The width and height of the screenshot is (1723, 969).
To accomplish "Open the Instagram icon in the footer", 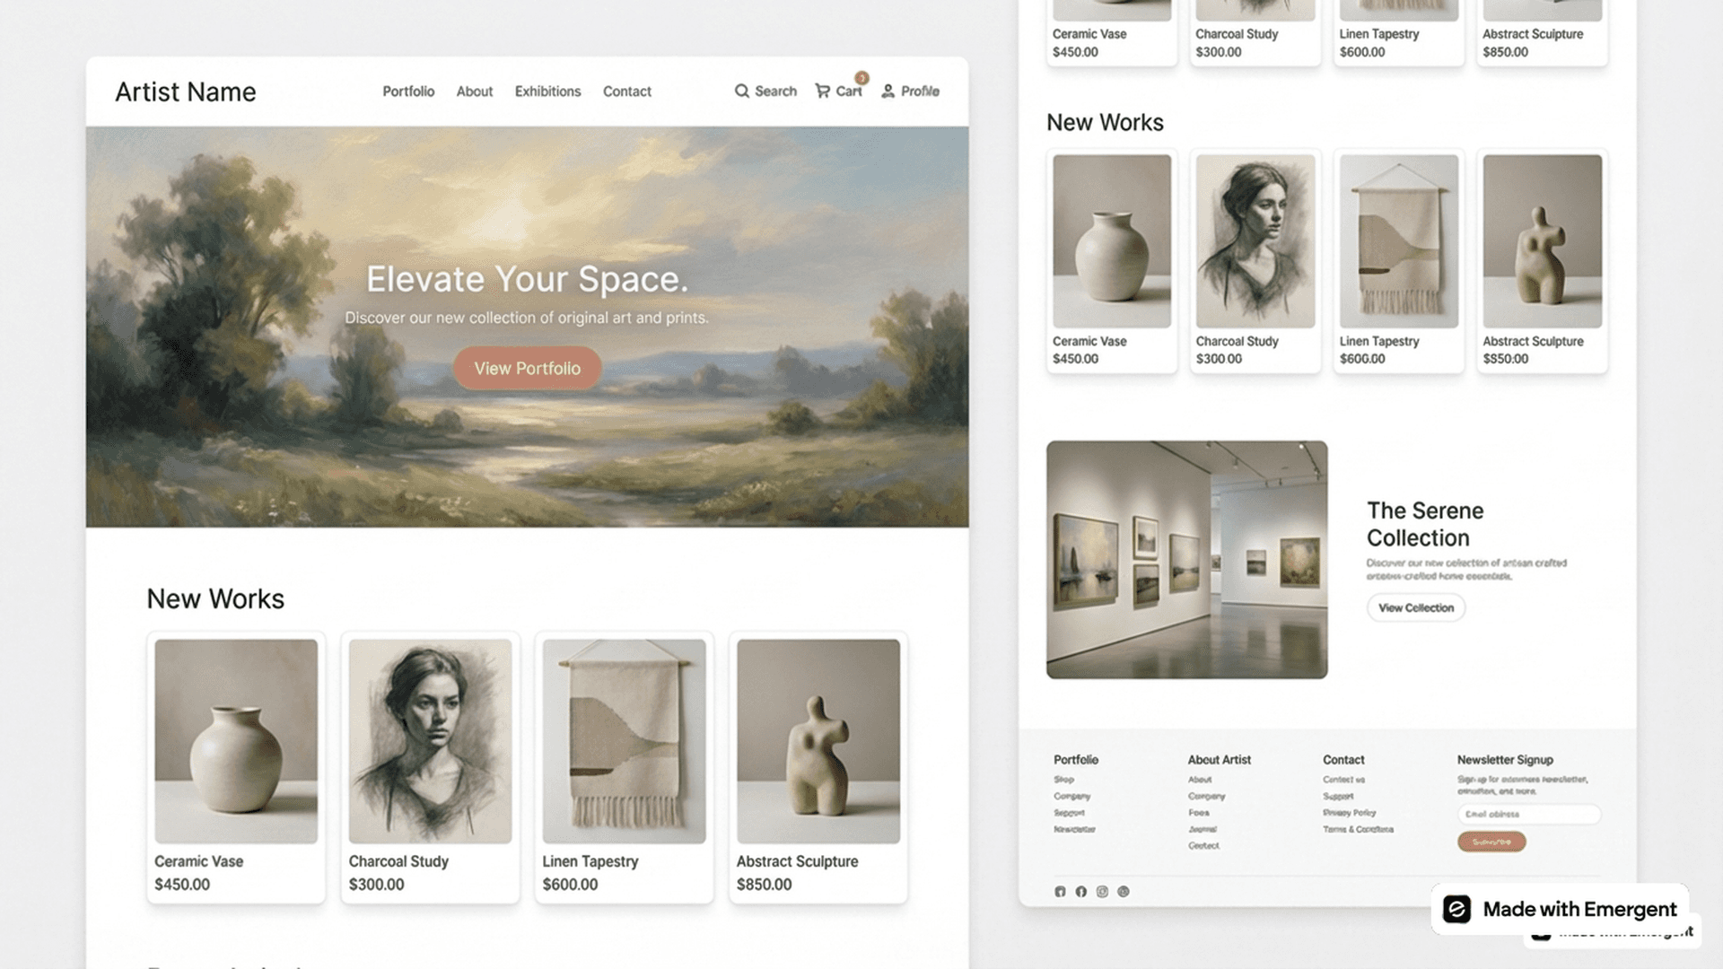I will point(1102,891).
